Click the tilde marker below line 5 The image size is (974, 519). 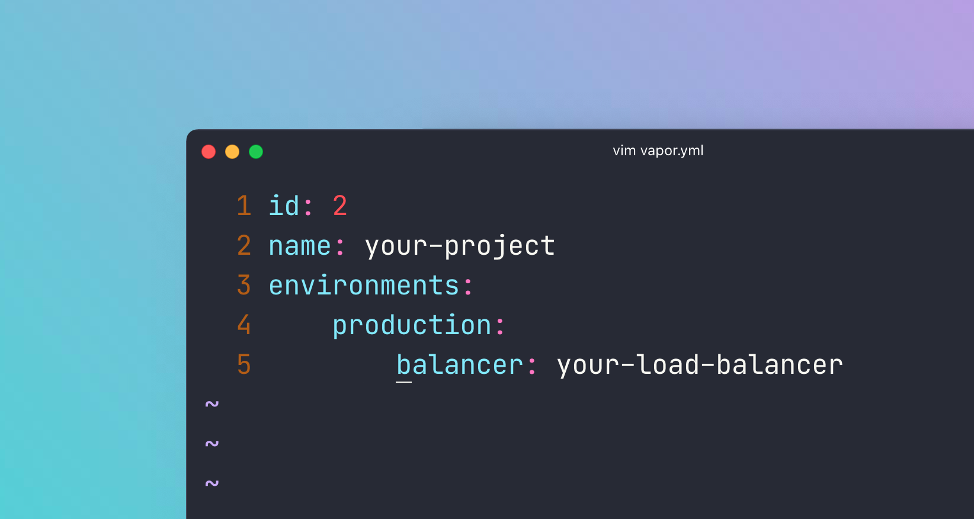212,403
